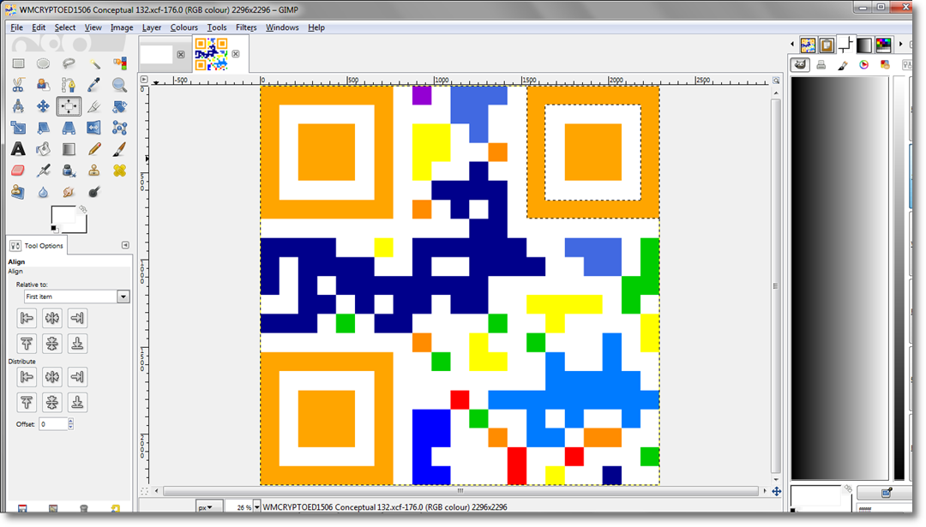Align left edge of target button
Image resolution: width=926 pixels, height=527 pixels.
(27, 319)
